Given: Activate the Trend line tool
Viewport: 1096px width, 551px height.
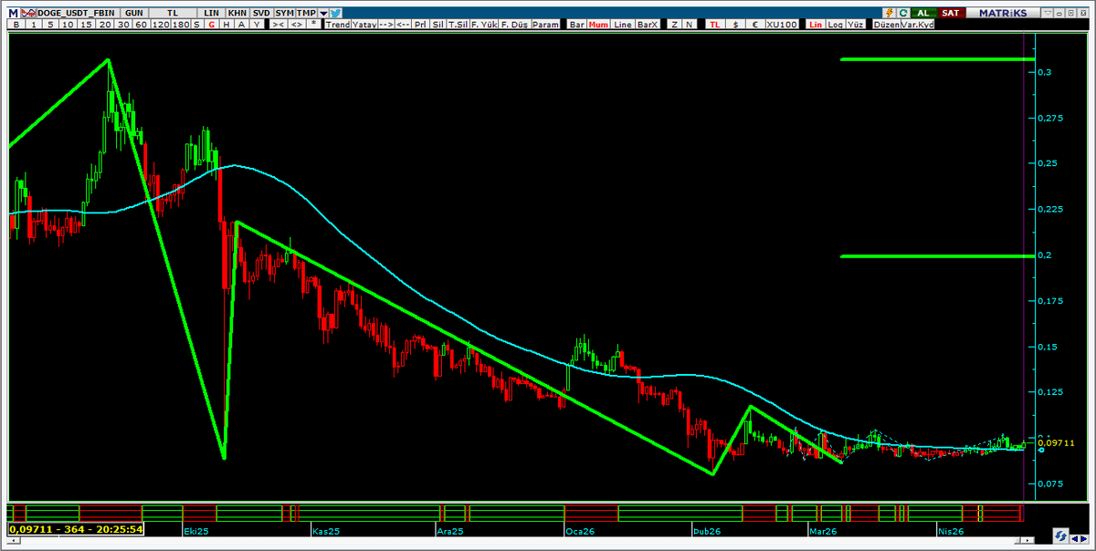Looking at the screenshot, I should pyautogui.click(x=338, y=25).
